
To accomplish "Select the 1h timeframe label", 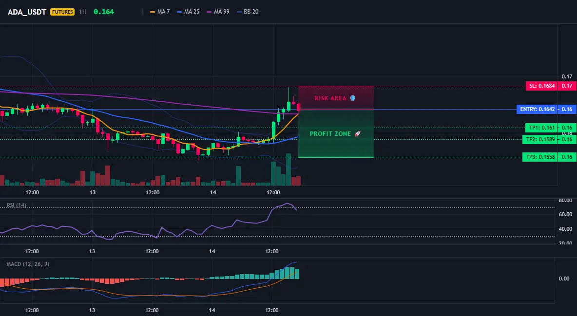I will point(82,12).
